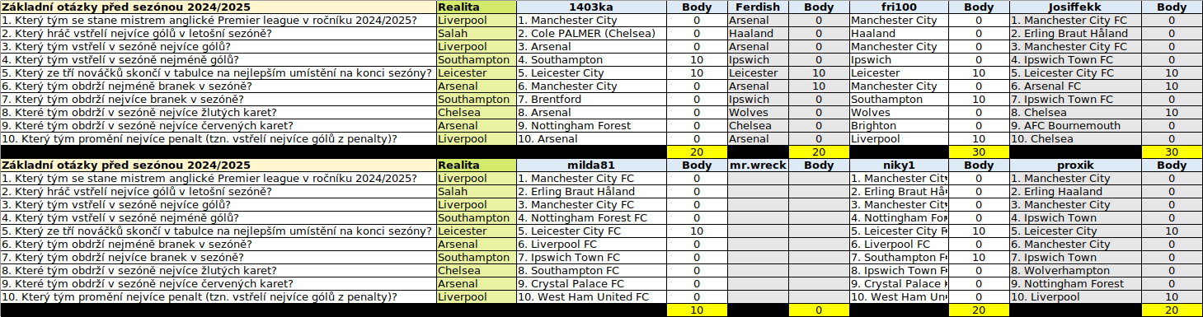Select the yellow total 10 under milda81
The width and height of the screenshot is (1203, 317).
pyautogui.click(x=697, y=310)
